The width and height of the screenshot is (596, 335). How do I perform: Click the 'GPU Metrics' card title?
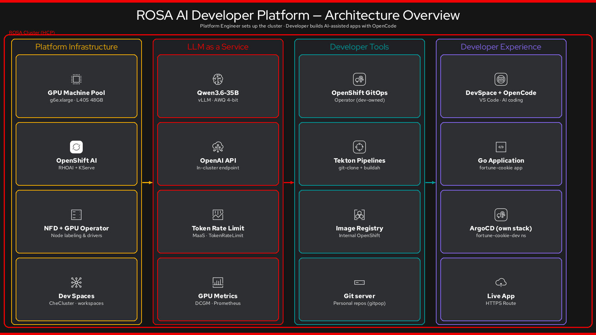[218, 296]
